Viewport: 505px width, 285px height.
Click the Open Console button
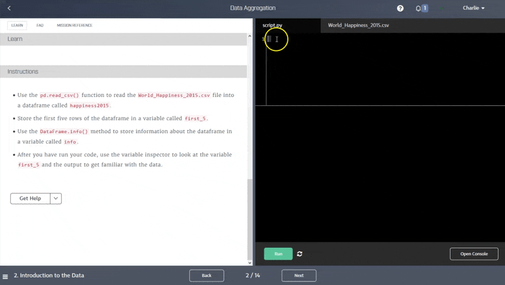[473, 253]
